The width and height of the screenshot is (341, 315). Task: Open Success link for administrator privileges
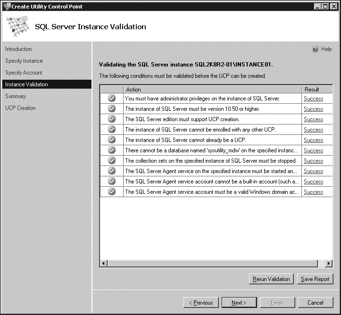(x=313, y=99)
